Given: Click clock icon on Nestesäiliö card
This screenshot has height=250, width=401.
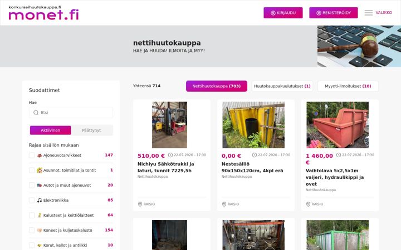Looking at the screenshot, I should (x=255, y=155).
